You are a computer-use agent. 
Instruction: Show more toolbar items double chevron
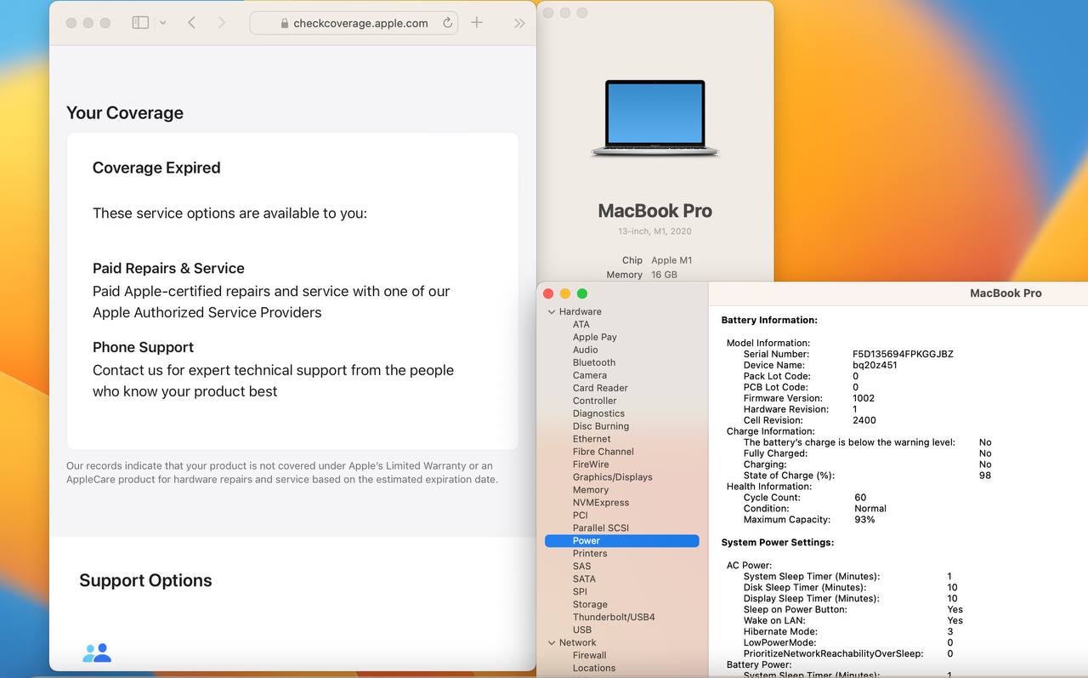click(519, 23)
